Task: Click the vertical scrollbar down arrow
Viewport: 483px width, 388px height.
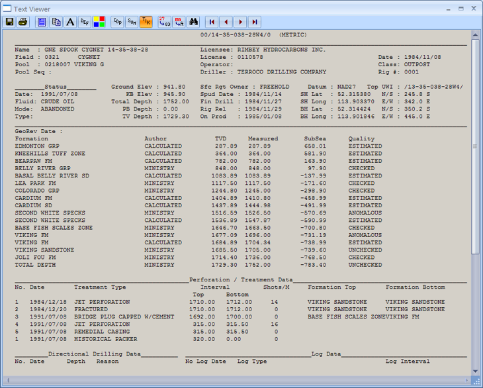Action: pyautogui.click(x=475, y=371)
